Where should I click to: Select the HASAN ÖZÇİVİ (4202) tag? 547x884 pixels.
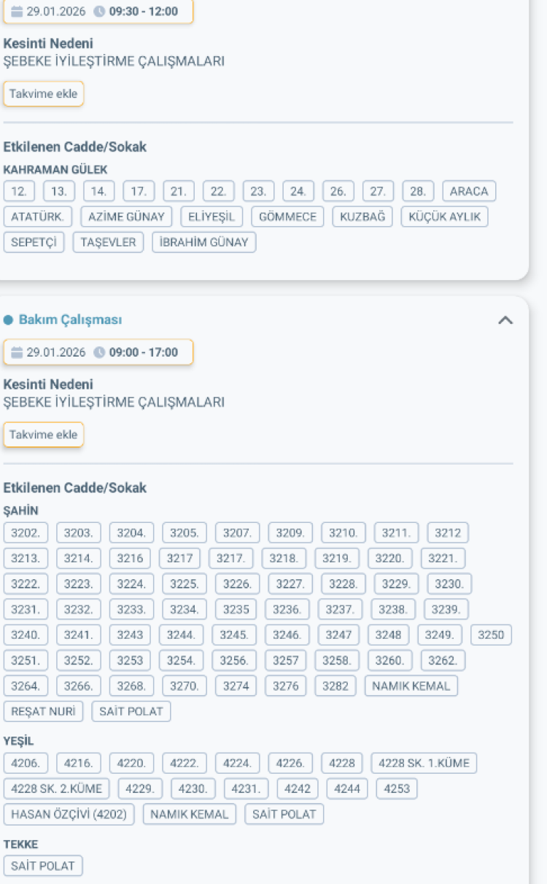[69, 814]
